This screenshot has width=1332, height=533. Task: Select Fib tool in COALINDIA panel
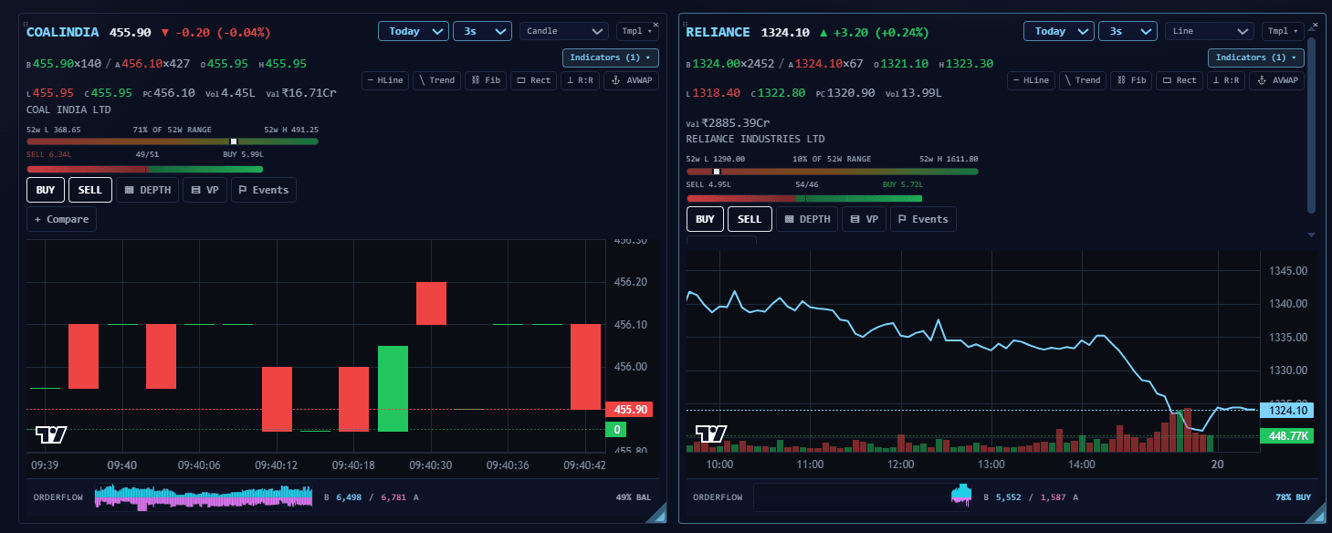point(486,80)
